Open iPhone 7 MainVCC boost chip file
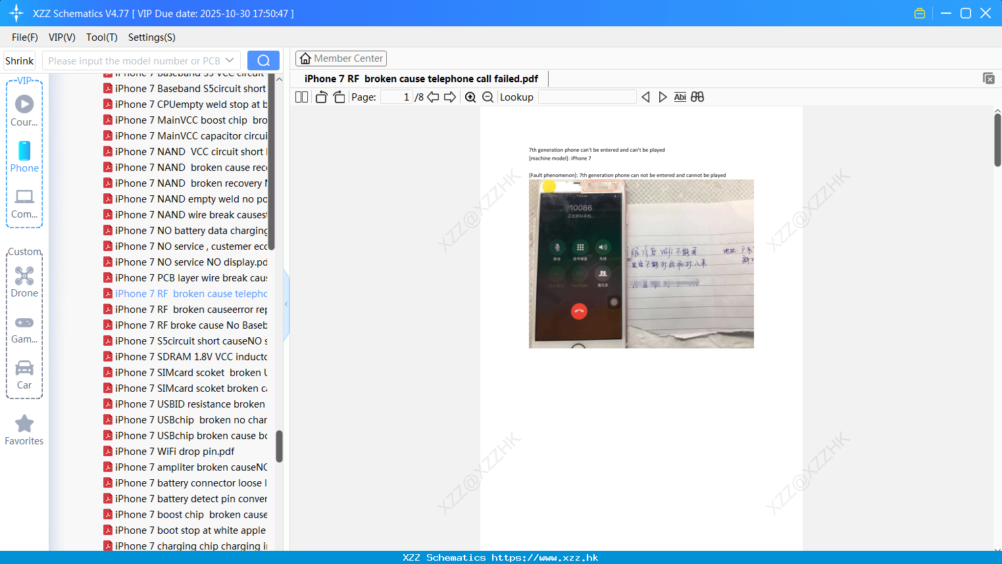The image size is (1002, 564). pyautogui.click(x=185, y=120)
